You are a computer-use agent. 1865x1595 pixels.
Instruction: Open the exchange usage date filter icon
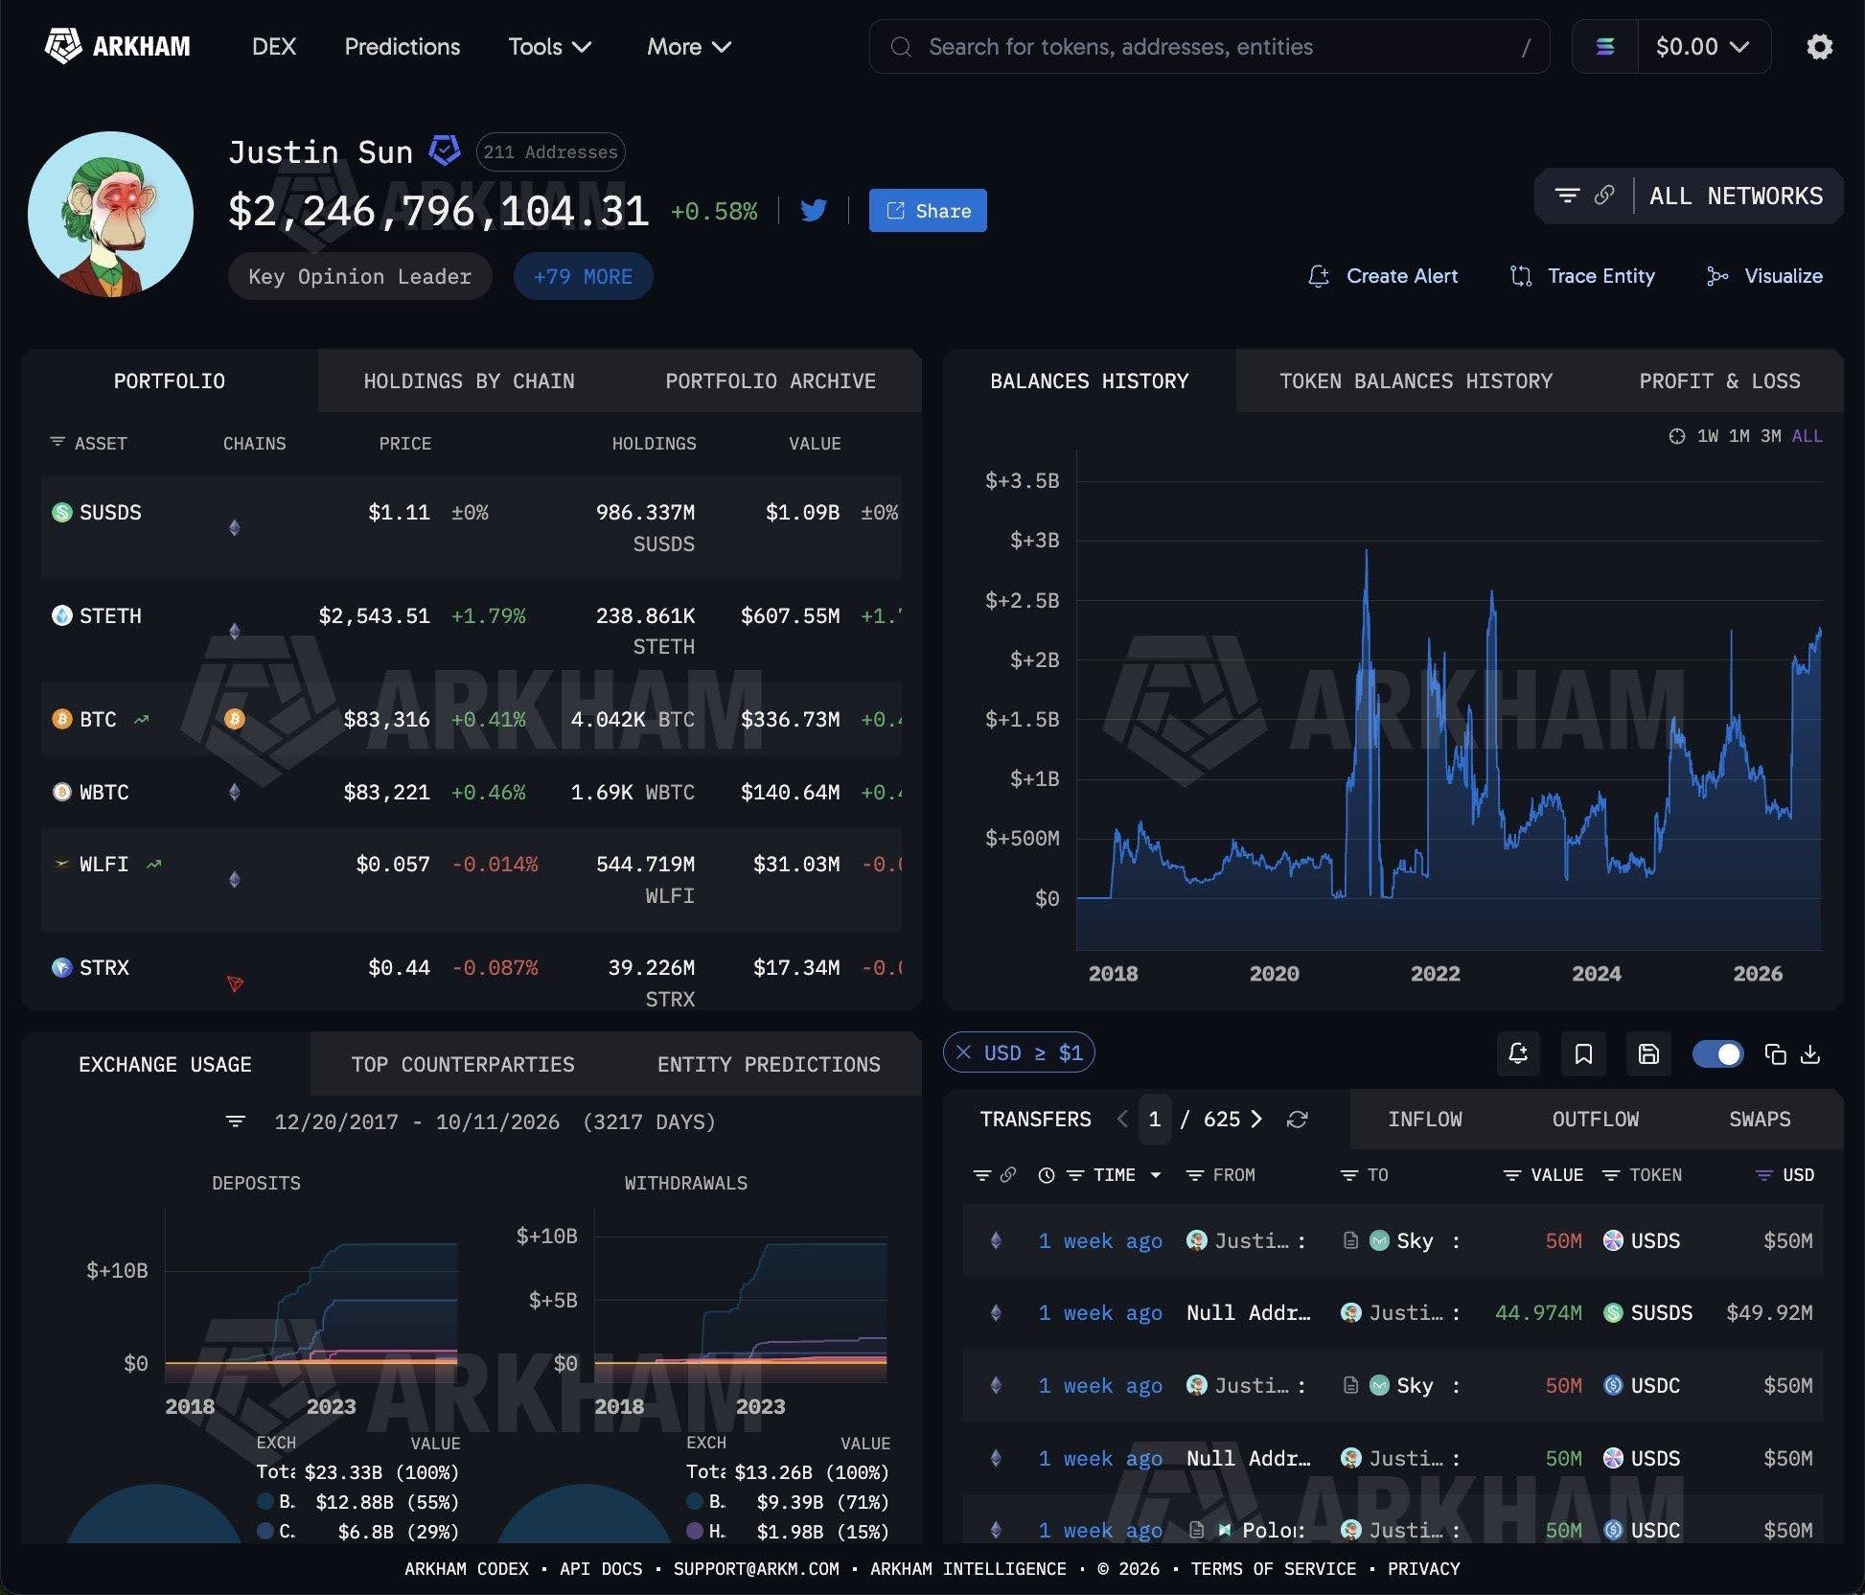pos(236,1121)
